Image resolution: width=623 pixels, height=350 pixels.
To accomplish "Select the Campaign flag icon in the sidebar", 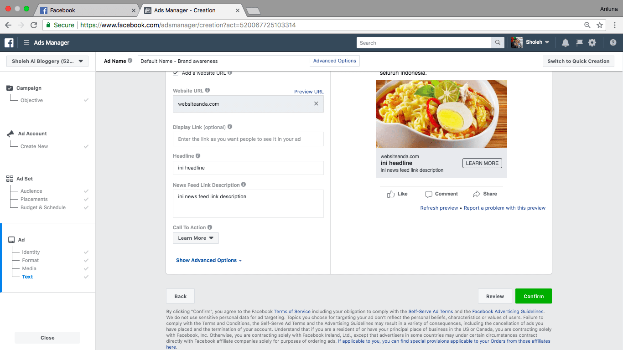I will pos(10,87).
